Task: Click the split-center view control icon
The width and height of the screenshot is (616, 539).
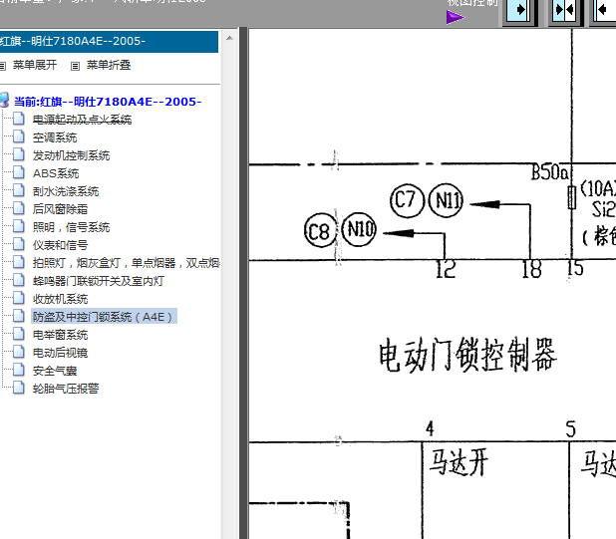Action: (564, 11)
